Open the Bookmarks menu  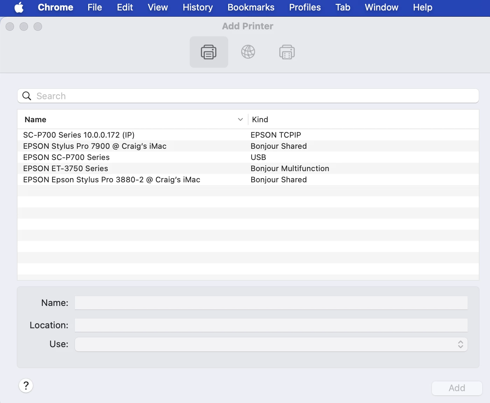pyautogui.click(x=251, y=7)
